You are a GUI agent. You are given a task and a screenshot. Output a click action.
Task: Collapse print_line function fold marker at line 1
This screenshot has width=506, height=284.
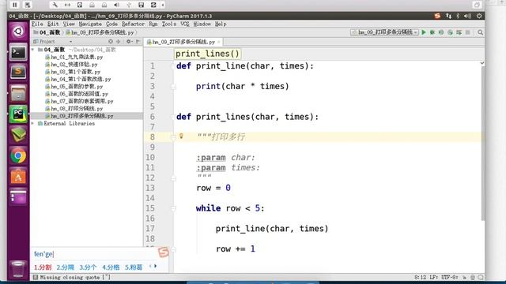[173, 66]
